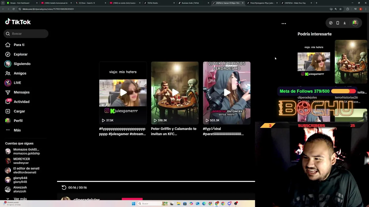The width and height of the screenshot is (369, 207).
Task: Open Microsoft Edge from the taskbar
Action: (x=204, y=204)
